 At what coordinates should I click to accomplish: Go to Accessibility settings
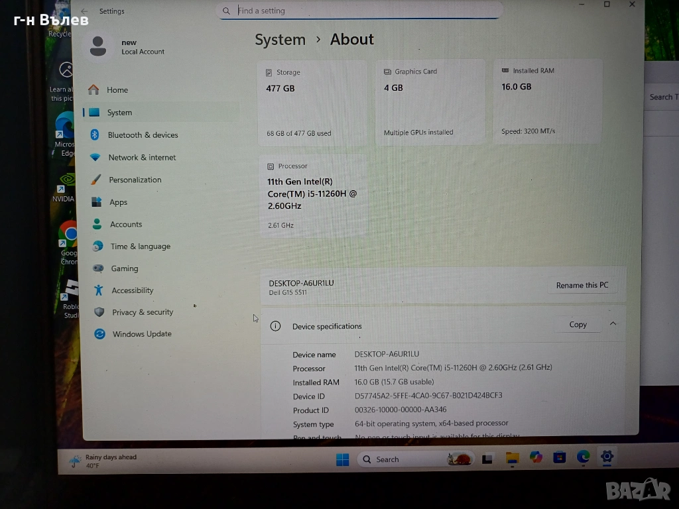pyautogui.click(x=132, y=290)
